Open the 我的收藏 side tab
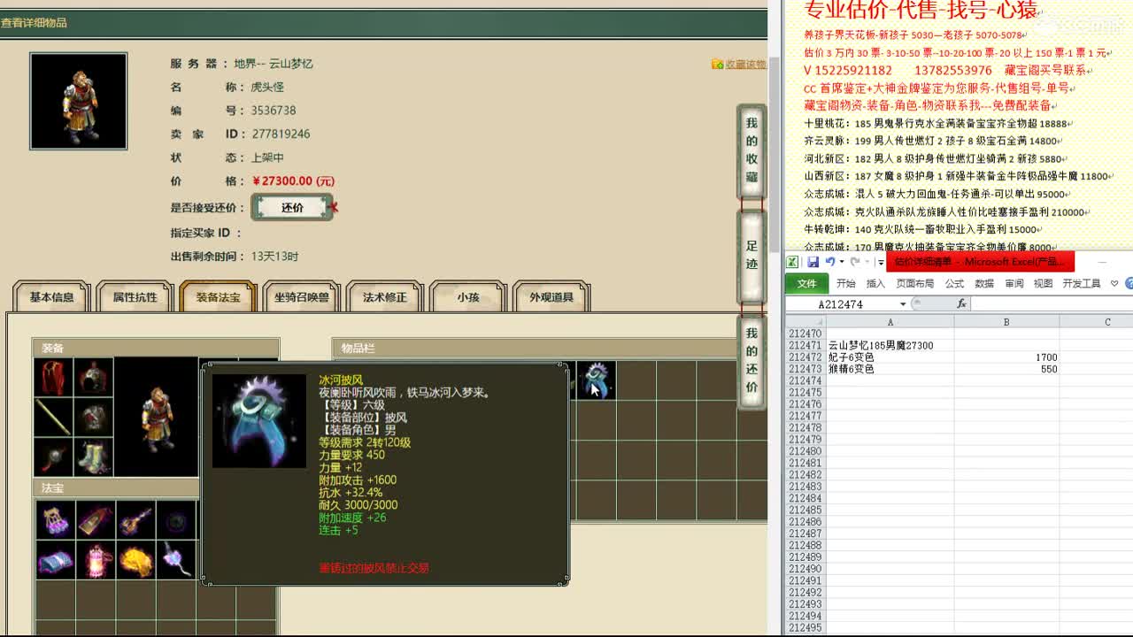 pyautogui.click(x=751, y=150)
